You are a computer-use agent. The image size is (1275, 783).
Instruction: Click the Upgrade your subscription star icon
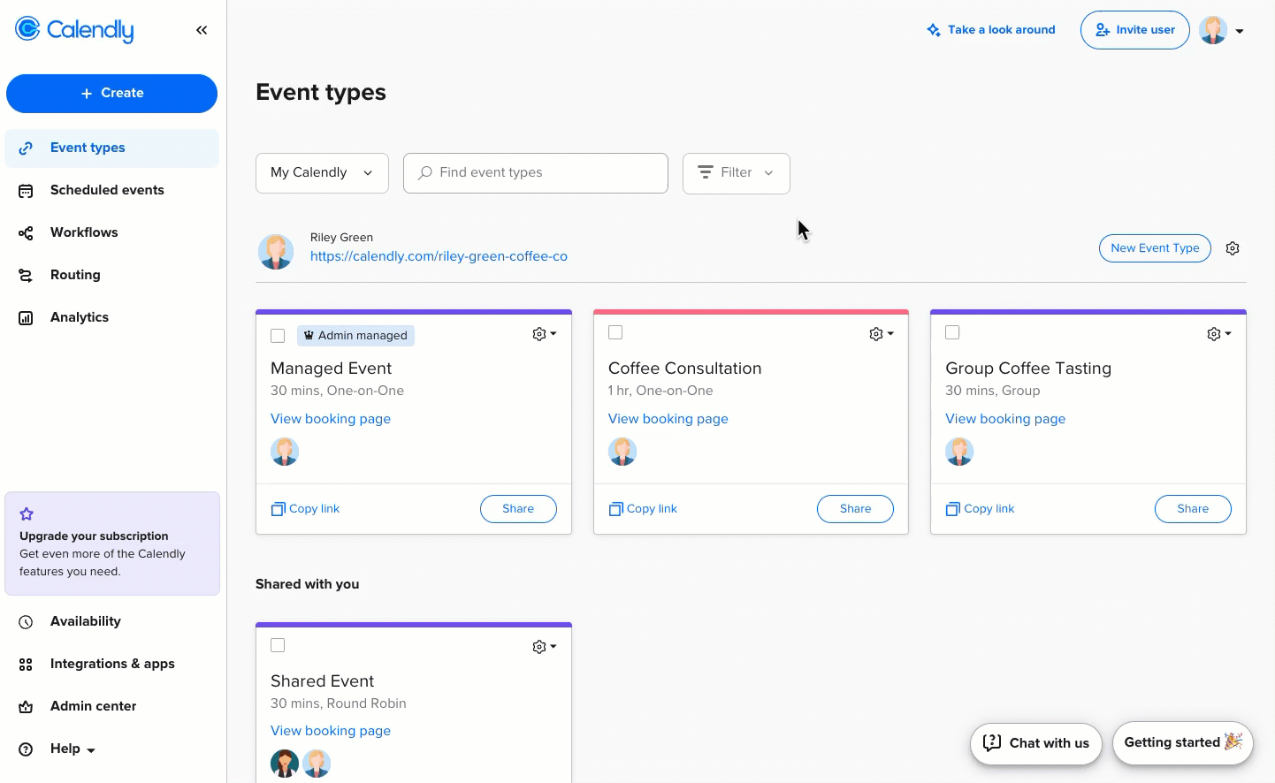pos(27,514)
